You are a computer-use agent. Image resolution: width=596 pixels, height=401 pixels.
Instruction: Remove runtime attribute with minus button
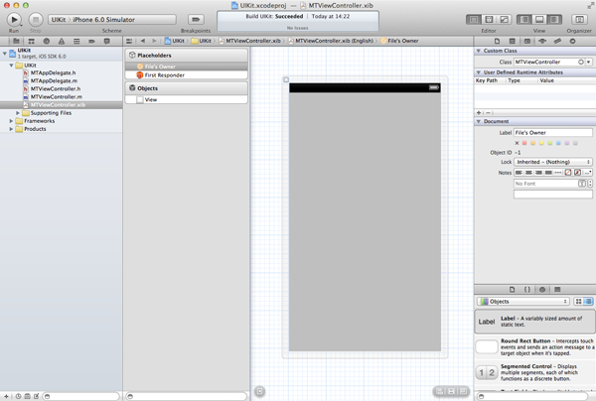(488, 113)
